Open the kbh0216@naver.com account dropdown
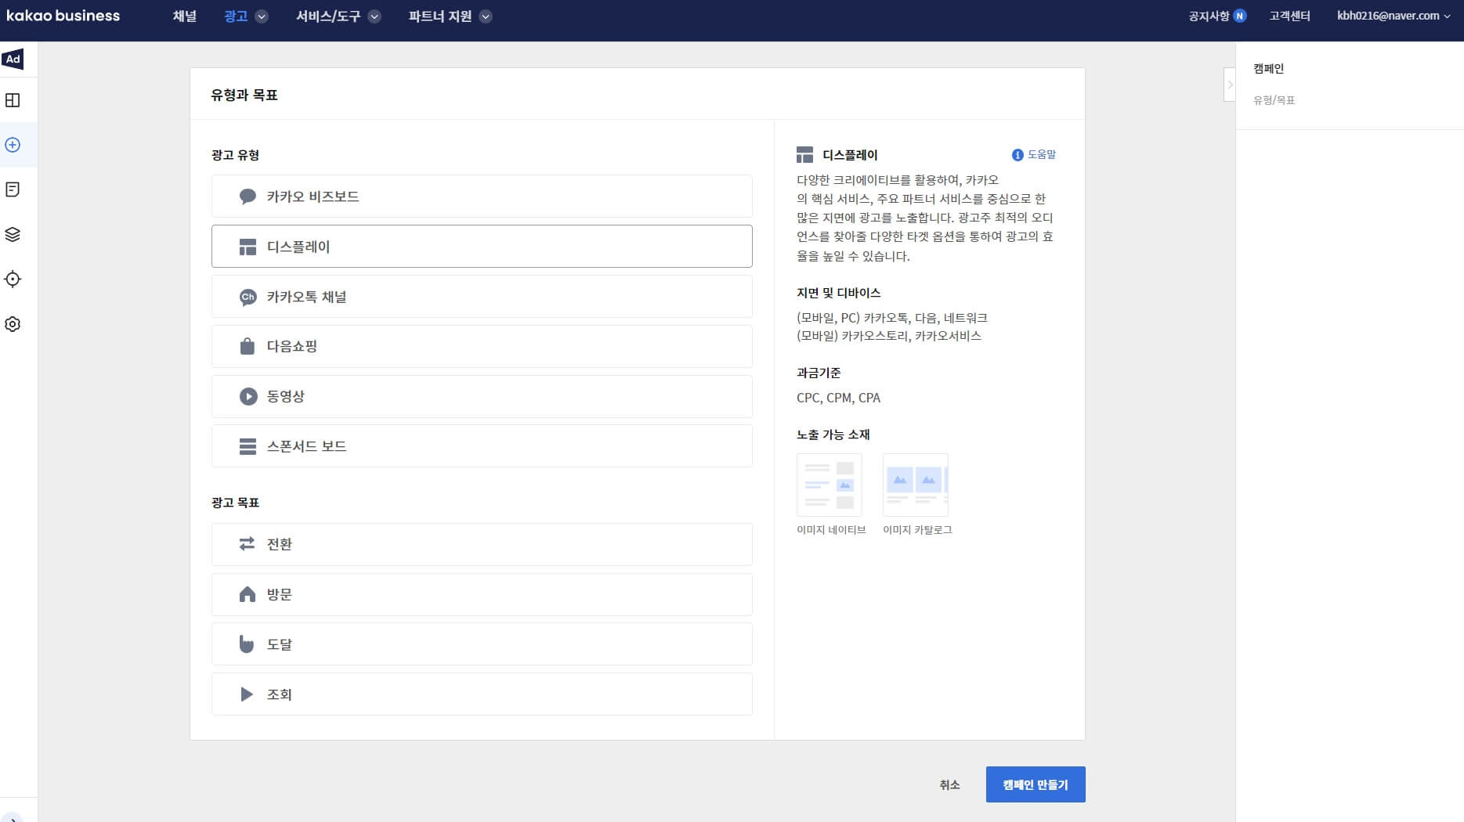This screenshot has height=822, width=1464. click(x=1394, y=16)
